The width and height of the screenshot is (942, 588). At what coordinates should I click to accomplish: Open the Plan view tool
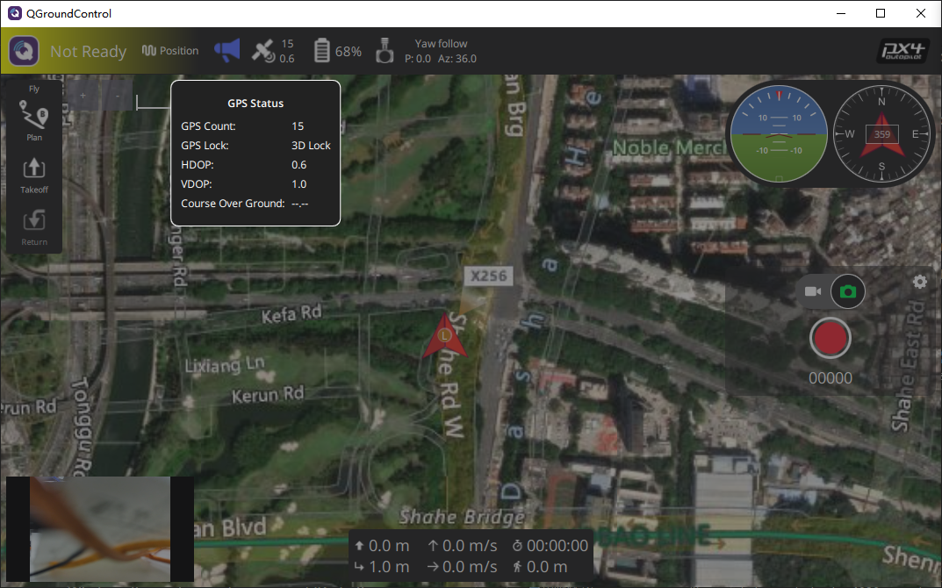click(34, 121)
